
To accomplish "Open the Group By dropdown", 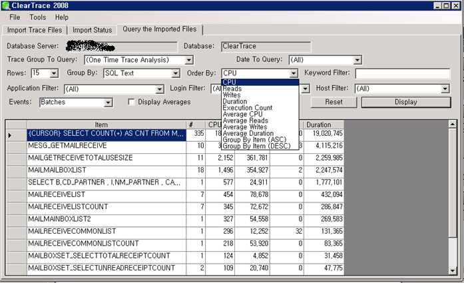I will (176, 73).
